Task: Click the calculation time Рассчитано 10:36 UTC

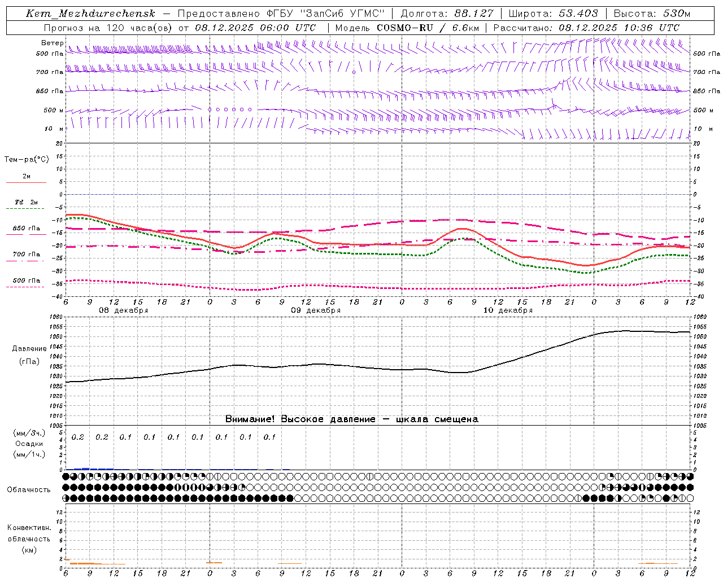Action: pyautogui.click(x=586, y=28)
